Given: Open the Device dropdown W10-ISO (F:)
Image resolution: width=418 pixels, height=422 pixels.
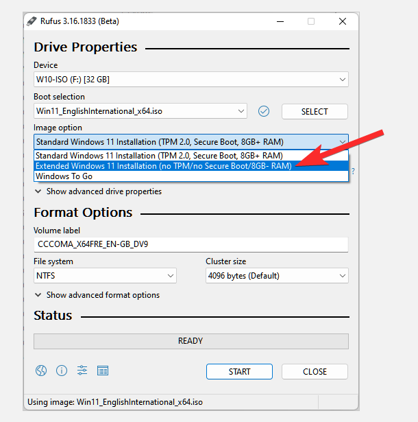Looking at the screenshot, I should coord(190,80).
